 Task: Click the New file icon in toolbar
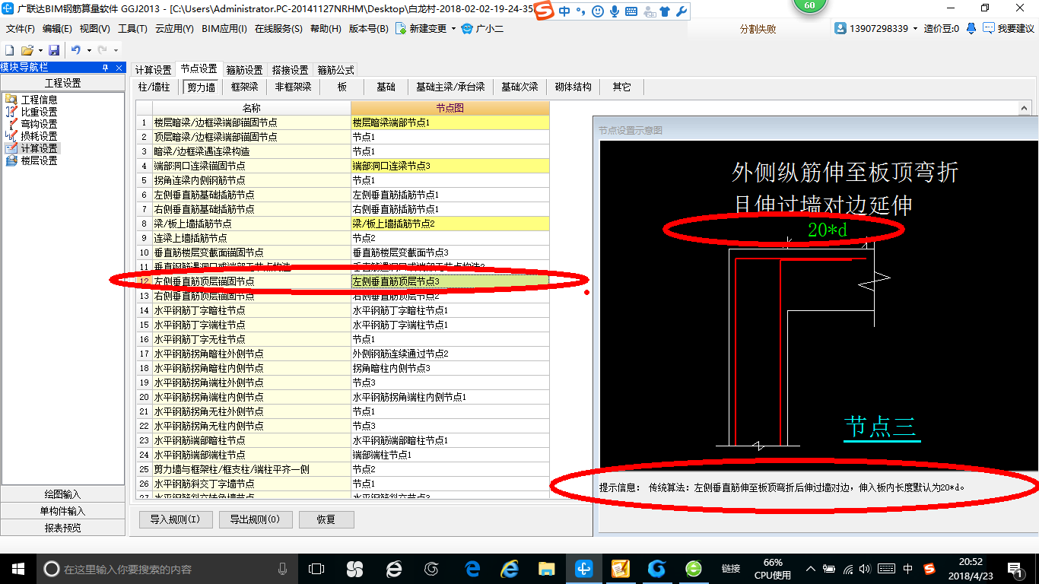(10, 50)
